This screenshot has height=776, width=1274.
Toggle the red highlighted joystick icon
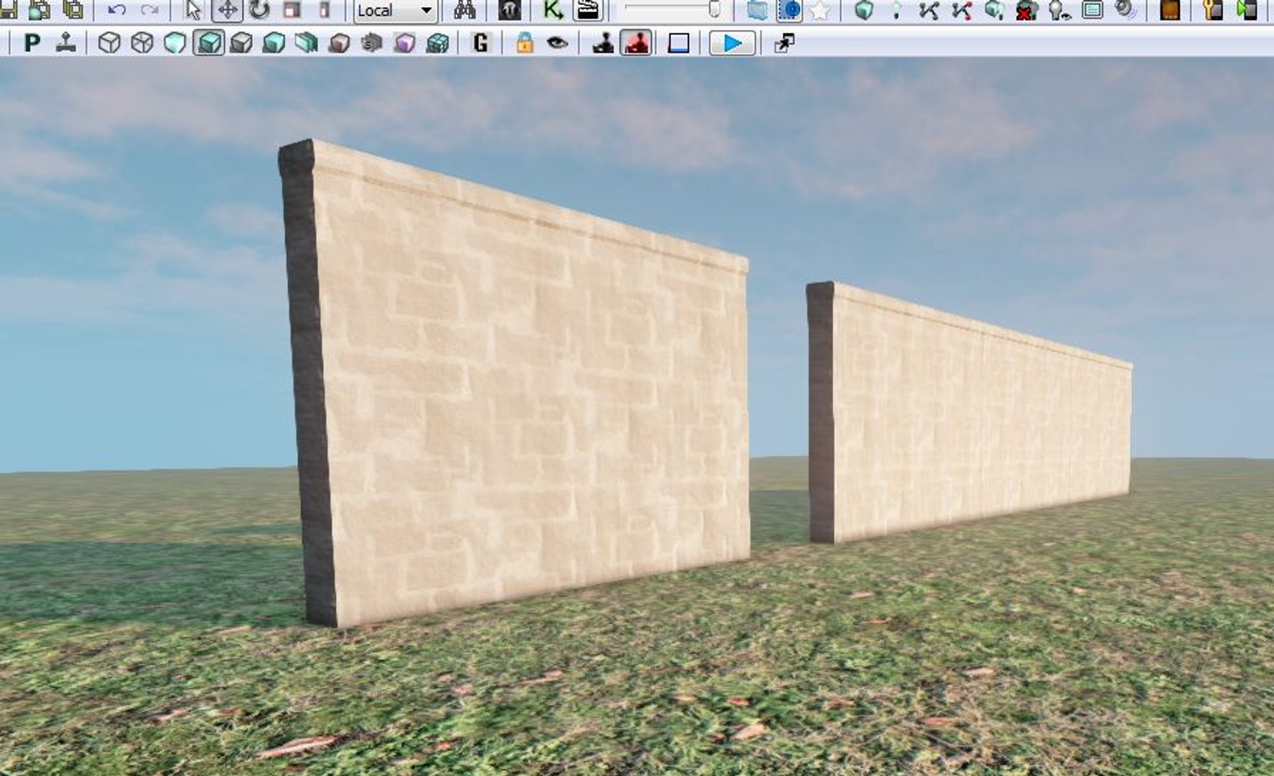coord(636,43)
